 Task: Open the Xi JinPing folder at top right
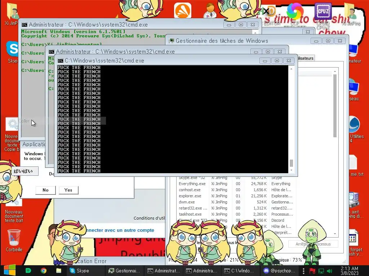[x=351, y=14]
